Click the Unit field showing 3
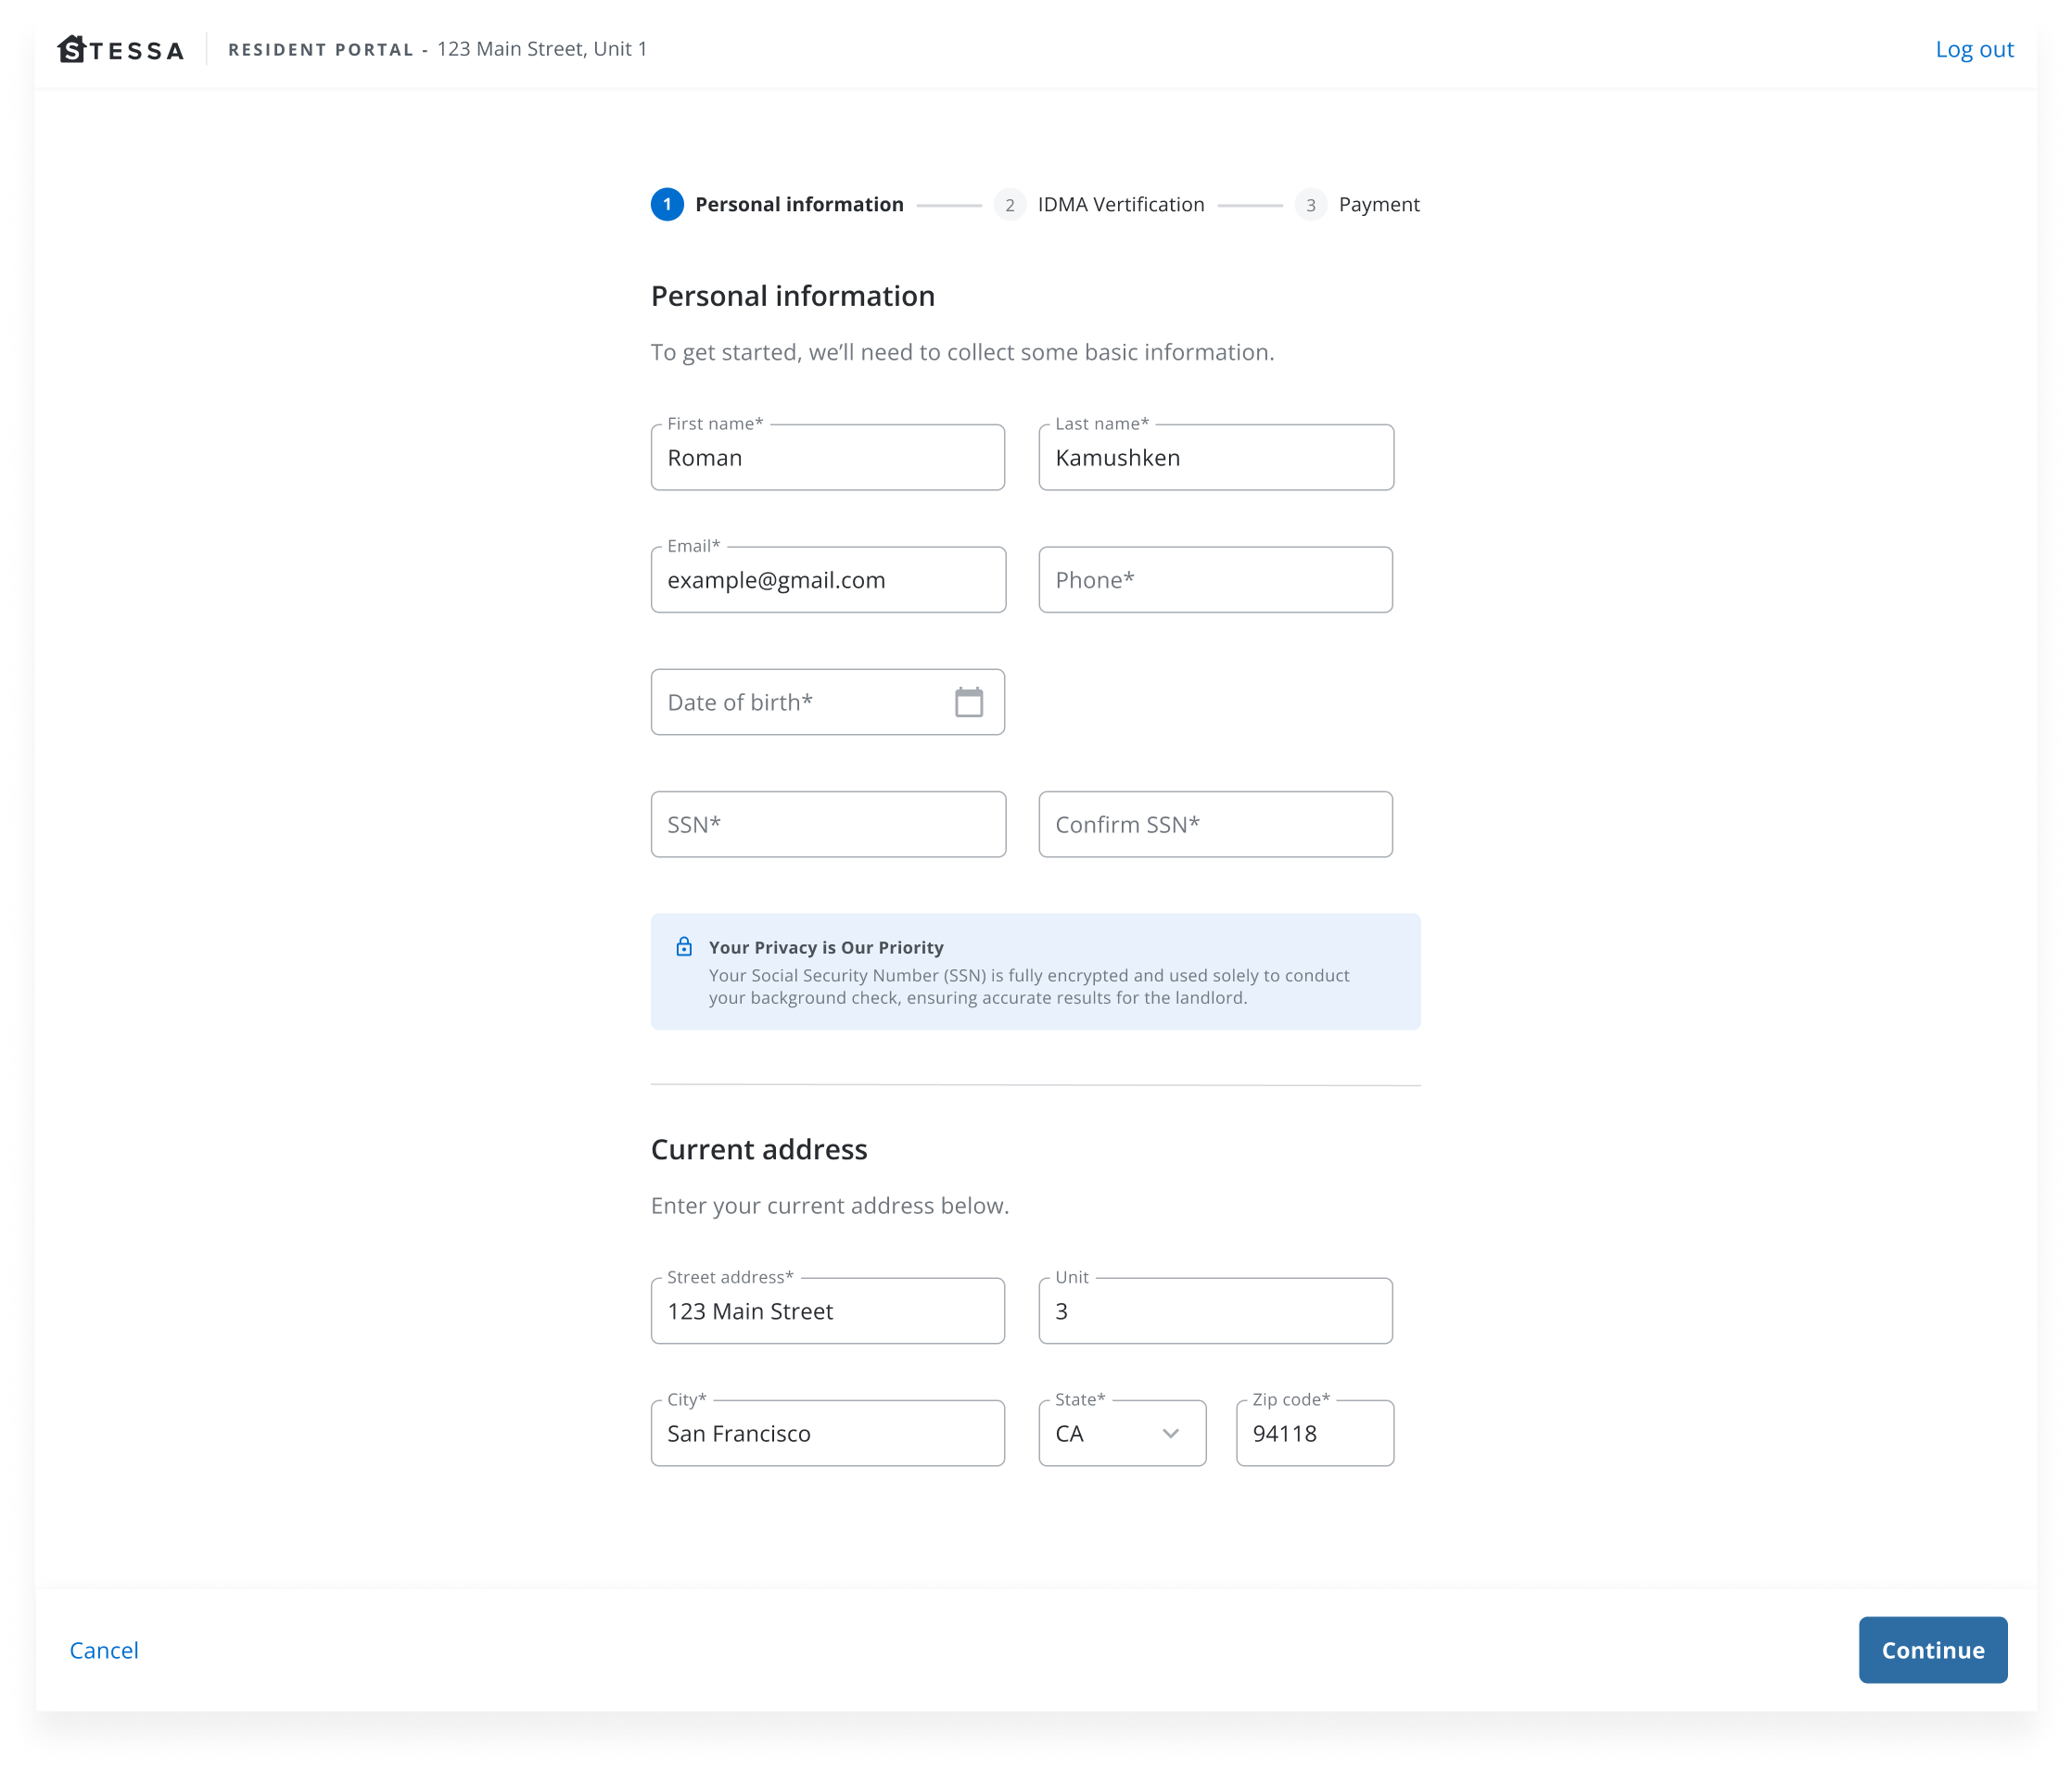 pyautogui.click(x=1215, y=1311)
